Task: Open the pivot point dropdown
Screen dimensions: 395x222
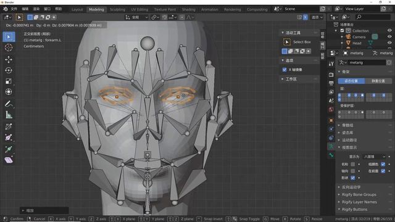Action: (155, 17)
